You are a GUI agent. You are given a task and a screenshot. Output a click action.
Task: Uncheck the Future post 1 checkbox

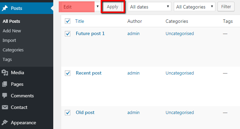tap(68, 34)
